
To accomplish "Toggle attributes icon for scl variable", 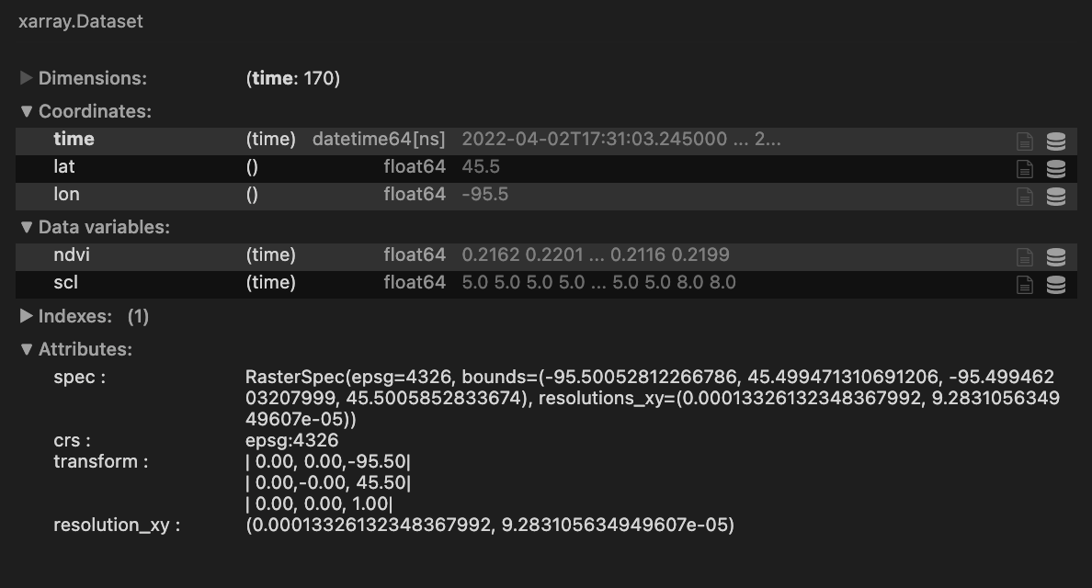I will (x=1025, y=286).
